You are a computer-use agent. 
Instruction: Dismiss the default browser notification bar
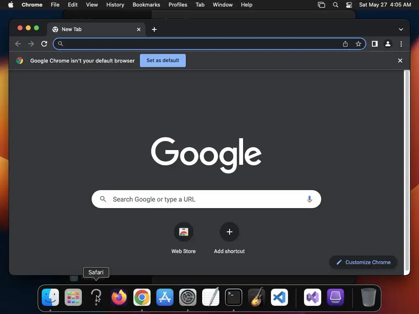400,61
